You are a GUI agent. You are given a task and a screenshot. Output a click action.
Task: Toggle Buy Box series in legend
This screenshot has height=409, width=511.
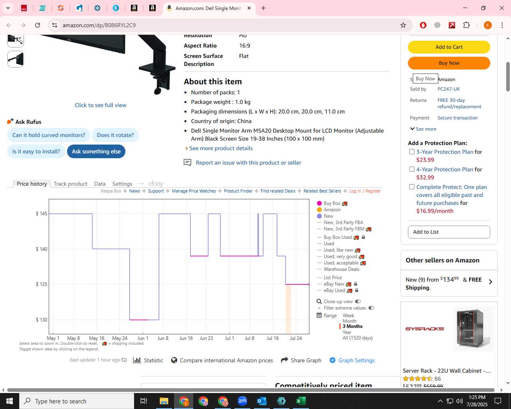332,203
